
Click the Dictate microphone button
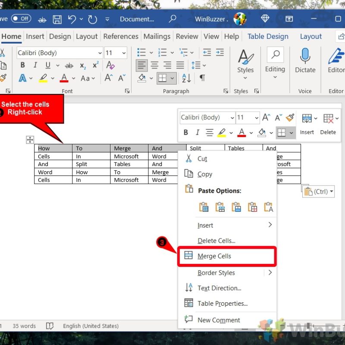(x=305, y=60)
